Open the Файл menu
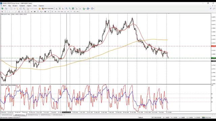The image size is (216, 121). pyautogui.click(x=4, y=6)
